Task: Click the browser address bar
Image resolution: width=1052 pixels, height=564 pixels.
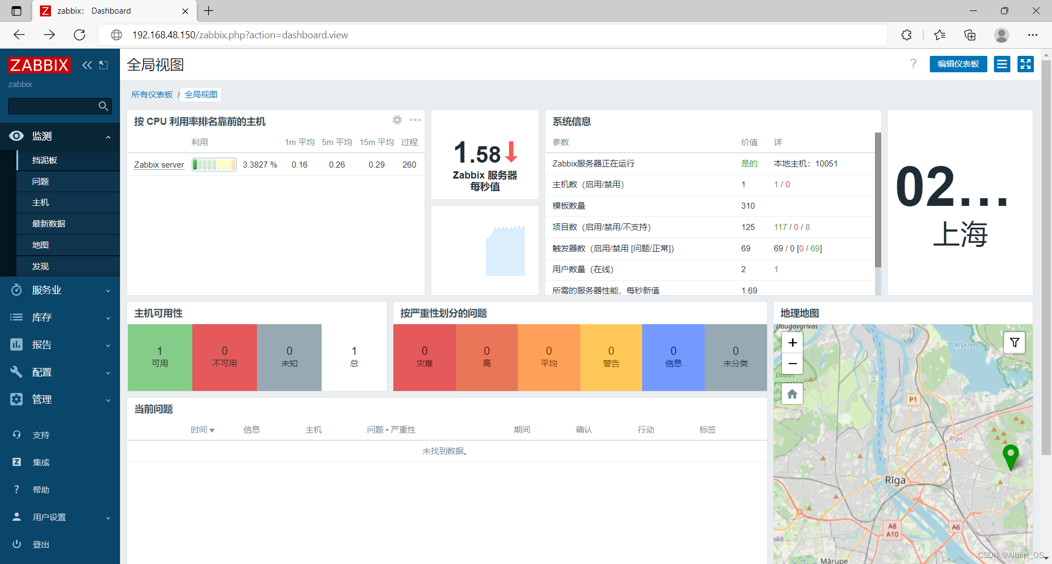Action: click(493, 35)
